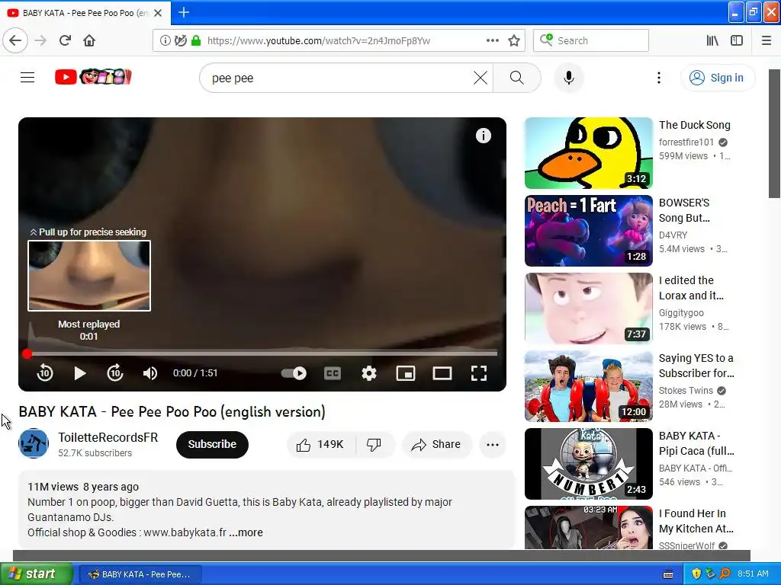The height and width of the screenshot is (585, 781).
Task: Sign in to YouTube
Action: (717, 78)
